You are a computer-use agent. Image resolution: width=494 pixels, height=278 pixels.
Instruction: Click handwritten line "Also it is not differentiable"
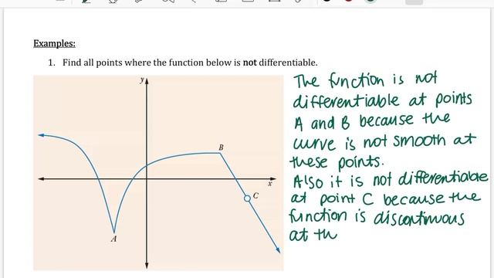coord(391,180)
